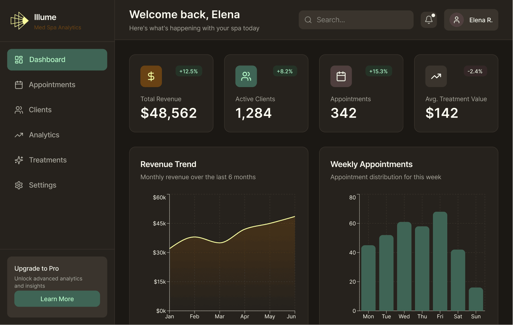The image size is (513, 325).
Task: Click the user avatar icon beside Elena R.
Action: pyautogui.click(x=457, y=20)
